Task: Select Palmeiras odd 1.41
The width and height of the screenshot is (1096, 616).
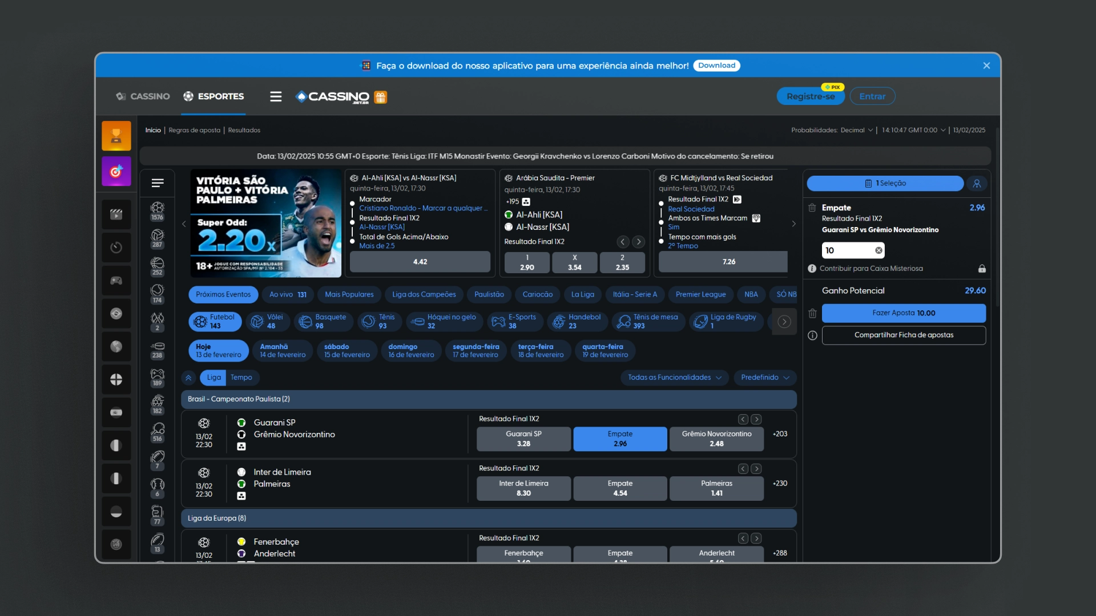Action: 716,488
